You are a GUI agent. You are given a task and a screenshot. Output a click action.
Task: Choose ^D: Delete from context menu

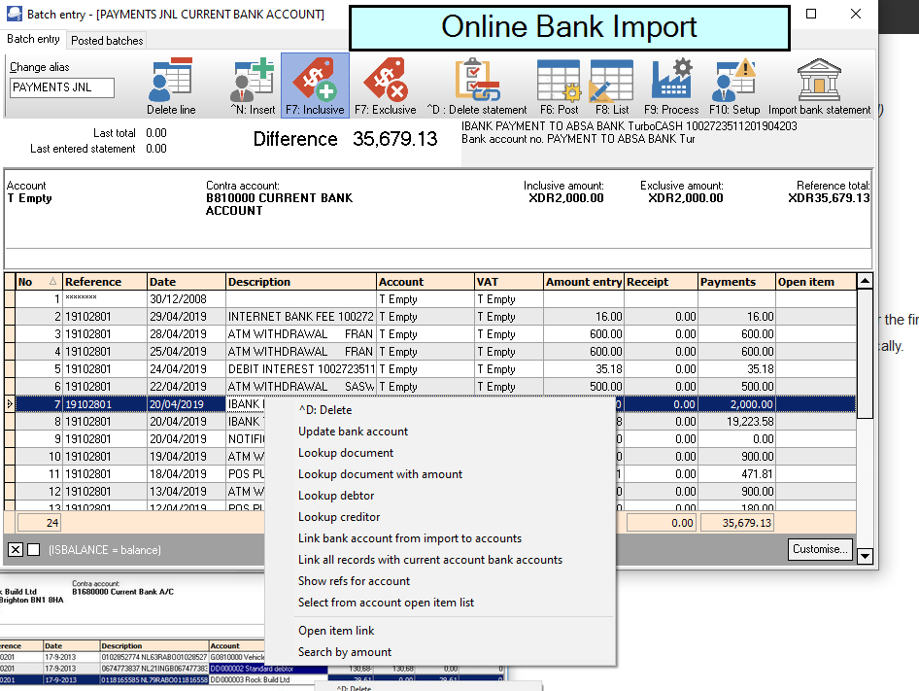325,410
